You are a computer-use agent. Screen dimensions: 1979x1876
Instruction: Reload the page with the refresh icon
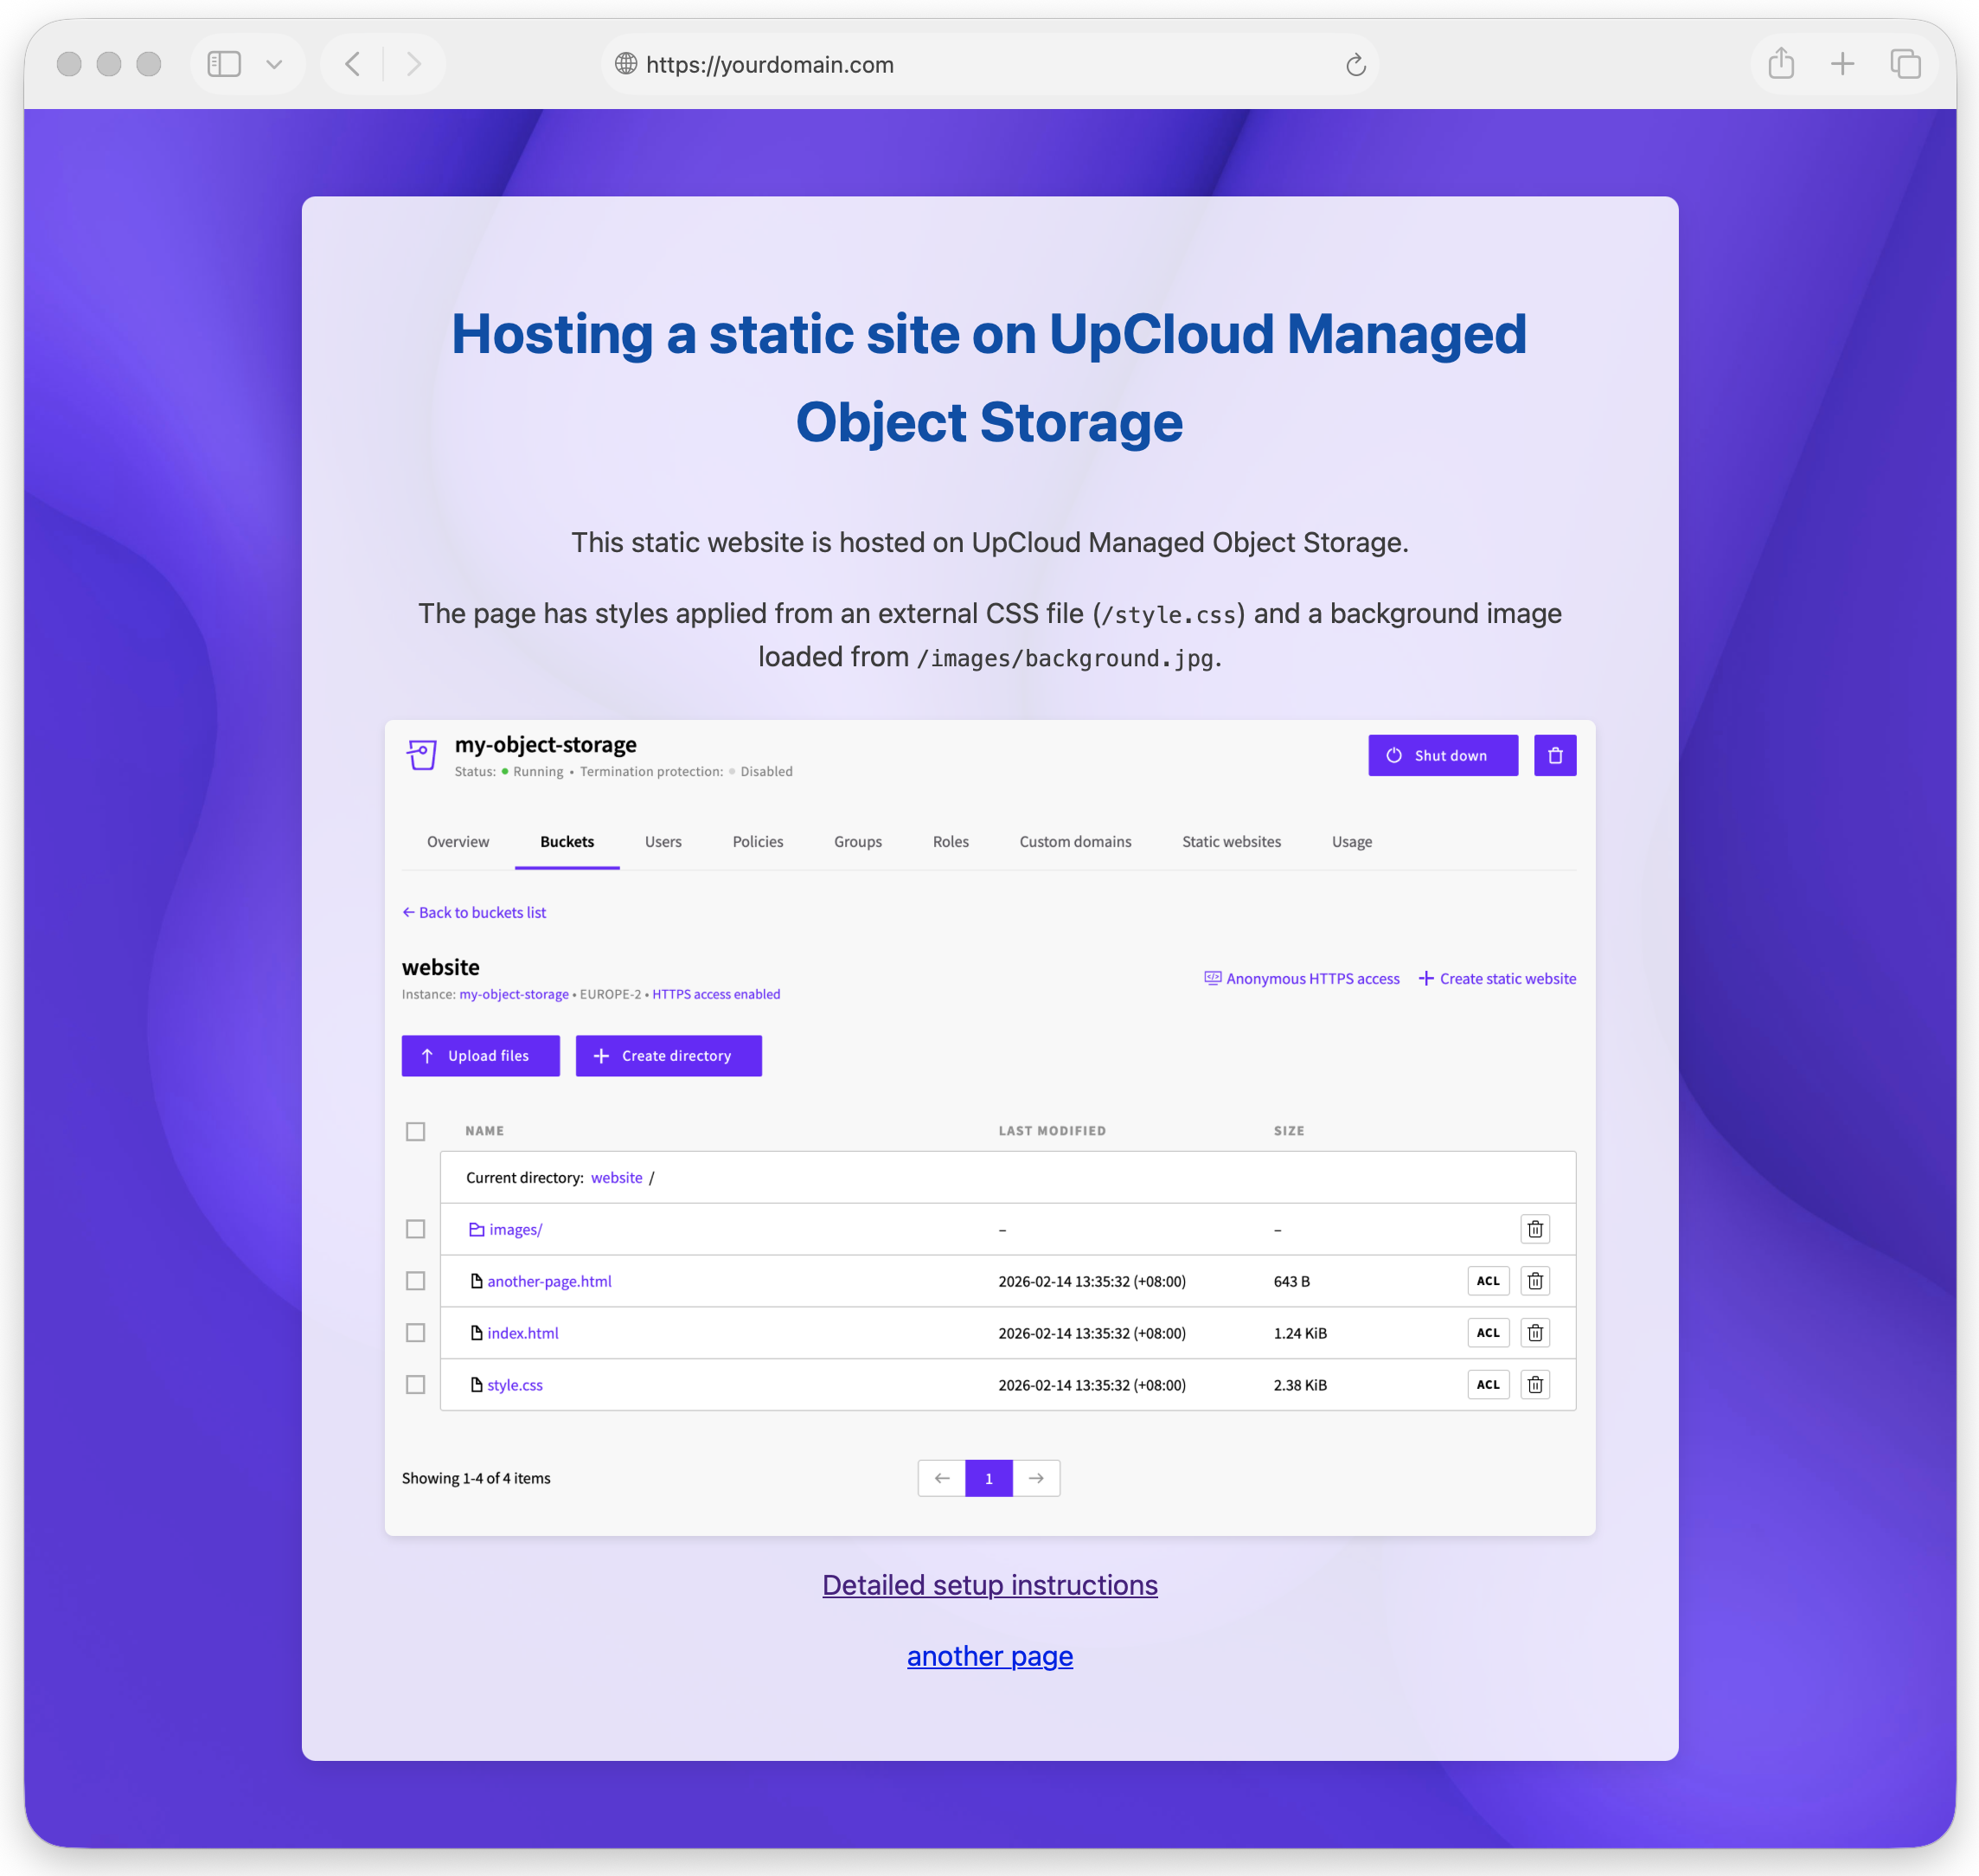click(x=1355, y=64)
